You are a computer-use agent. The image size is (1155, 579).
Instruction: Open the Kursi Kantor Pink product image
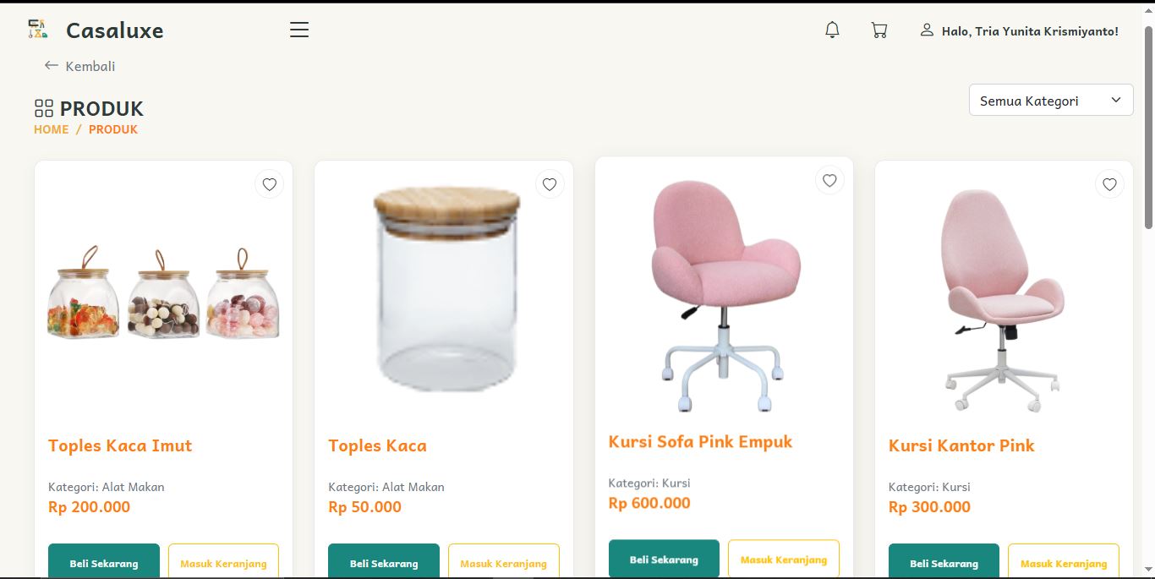(x=1004, y=300)
